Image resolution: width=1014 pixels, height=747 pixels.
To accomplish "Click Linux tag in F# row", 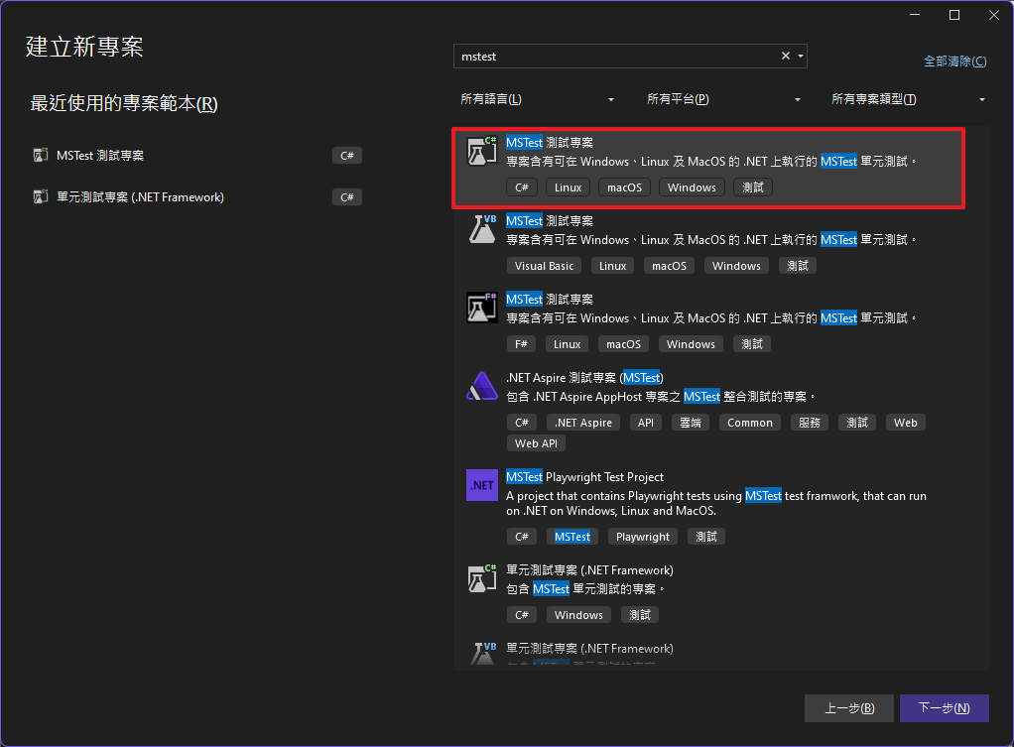I will (x=568, y=344).
